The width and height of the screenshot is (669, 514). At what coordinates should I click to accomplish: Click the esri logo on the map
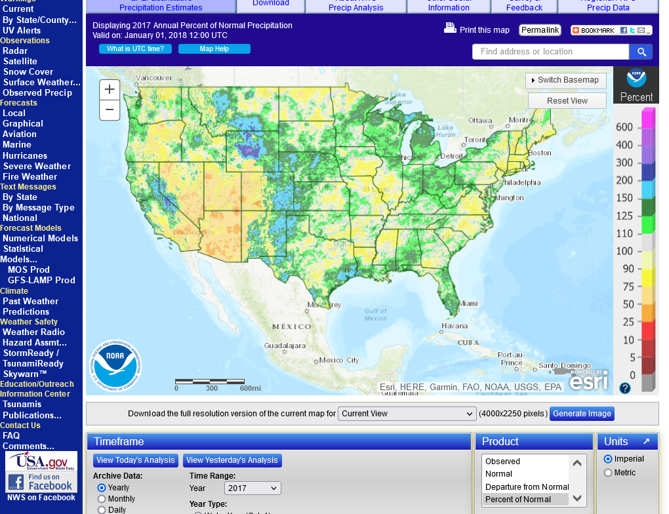pos(588,379)
